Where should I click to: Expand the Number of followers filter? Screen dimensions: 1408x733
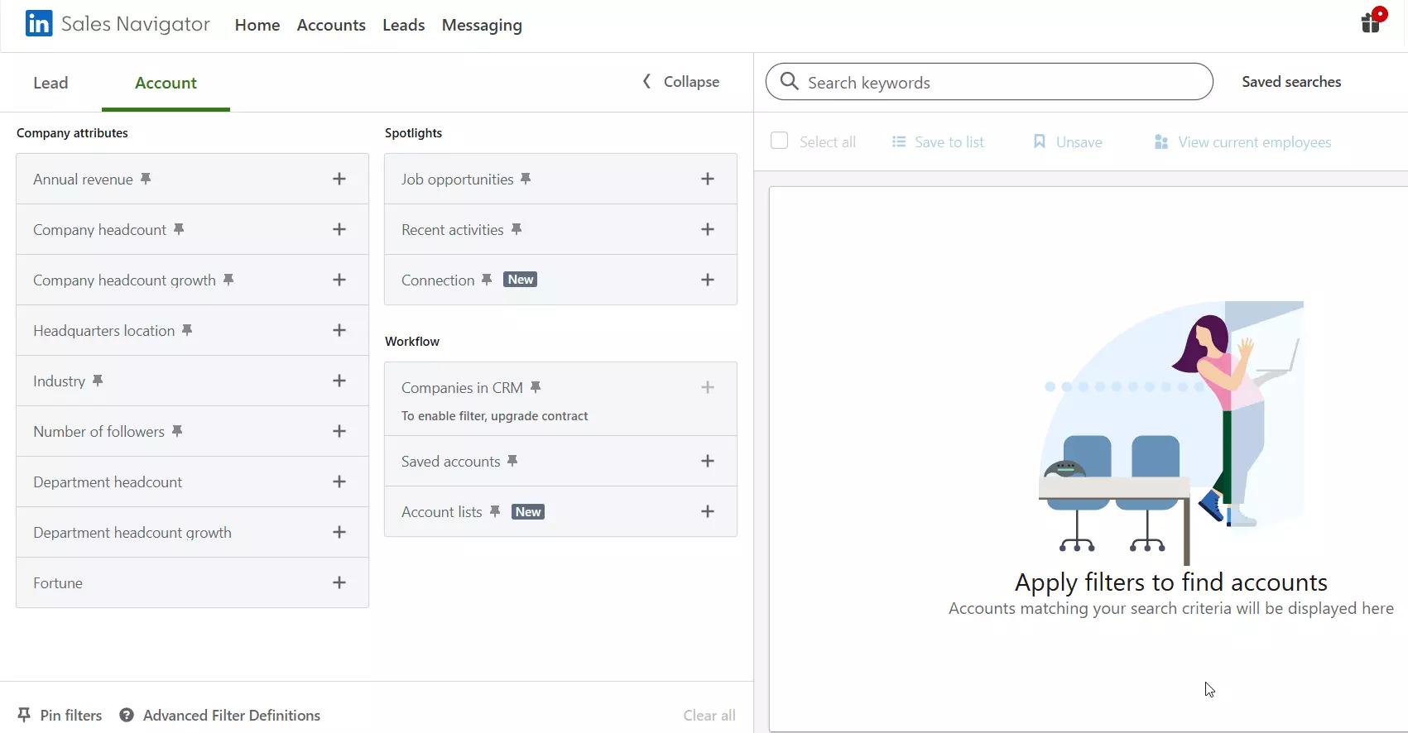click(x=339, y=431)
